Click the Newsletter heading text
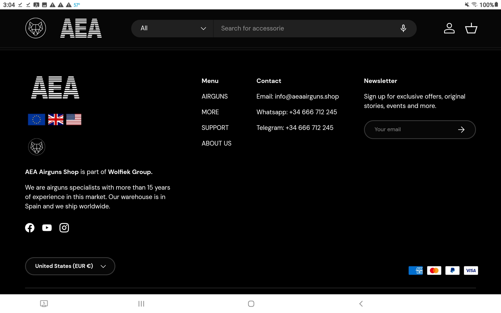Screen dimensions: 501x313 380,81
